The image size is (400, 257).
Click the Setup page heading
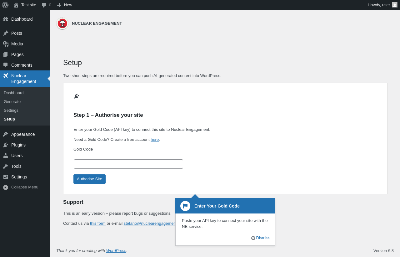pos(72,63)
